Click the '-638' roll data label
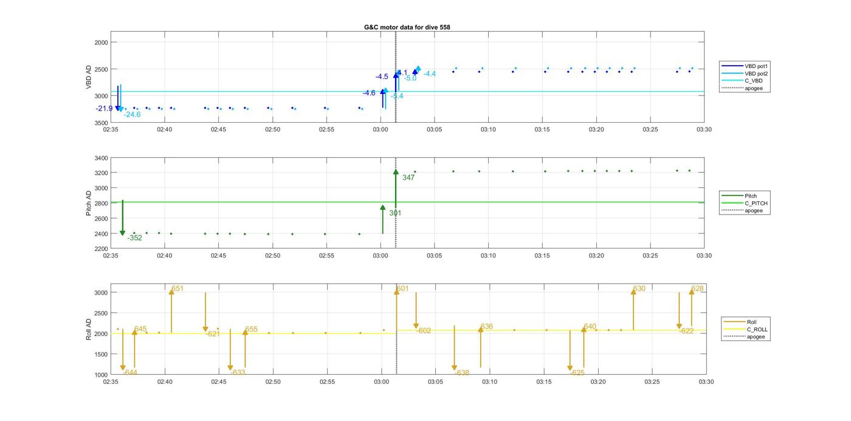 click(x=462, y=372)
